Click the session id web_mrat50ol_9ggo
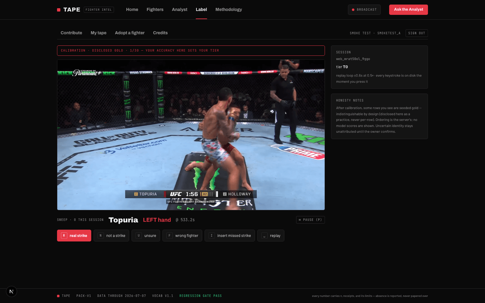The height and width of the screenshot is (303, 485). (353, 59)
